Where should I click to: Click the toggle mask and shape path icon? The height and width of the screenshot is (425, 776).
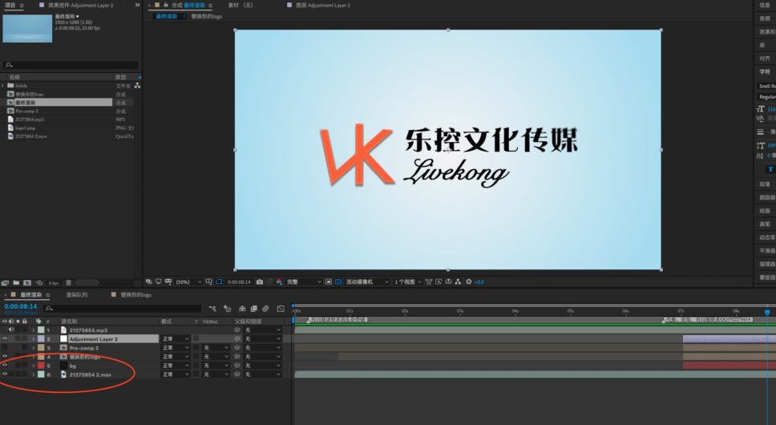pyautogui.click(x=219, y=281)
